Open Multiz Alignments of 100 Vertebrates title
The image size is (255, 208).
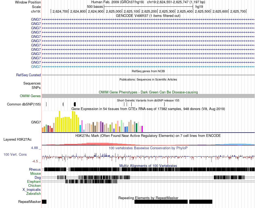(148, 166)
